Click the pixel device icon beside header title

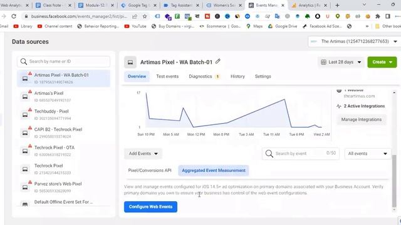[130, 62]
